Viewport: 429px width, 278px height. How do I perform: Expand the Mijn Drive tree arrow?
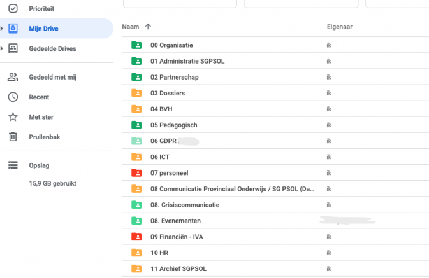[2, 29]
